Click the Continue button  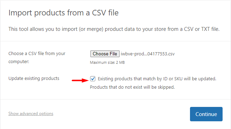[x=206, y=114]
